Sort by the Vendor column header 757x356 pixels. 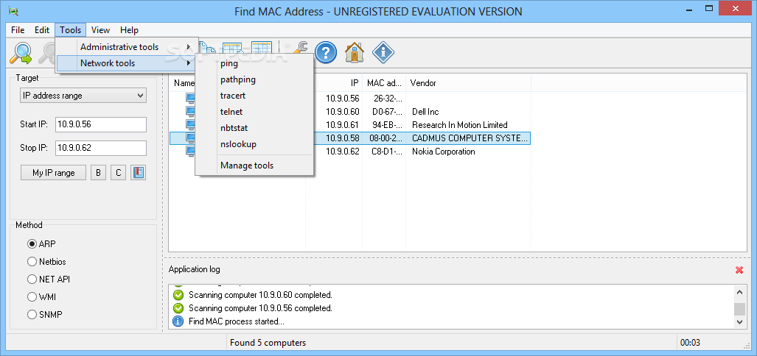tap(468, 83)
